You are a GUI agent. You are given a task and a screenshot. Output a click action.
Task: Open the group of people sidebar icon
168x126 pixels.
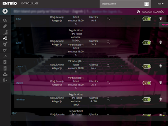point(5,74)
